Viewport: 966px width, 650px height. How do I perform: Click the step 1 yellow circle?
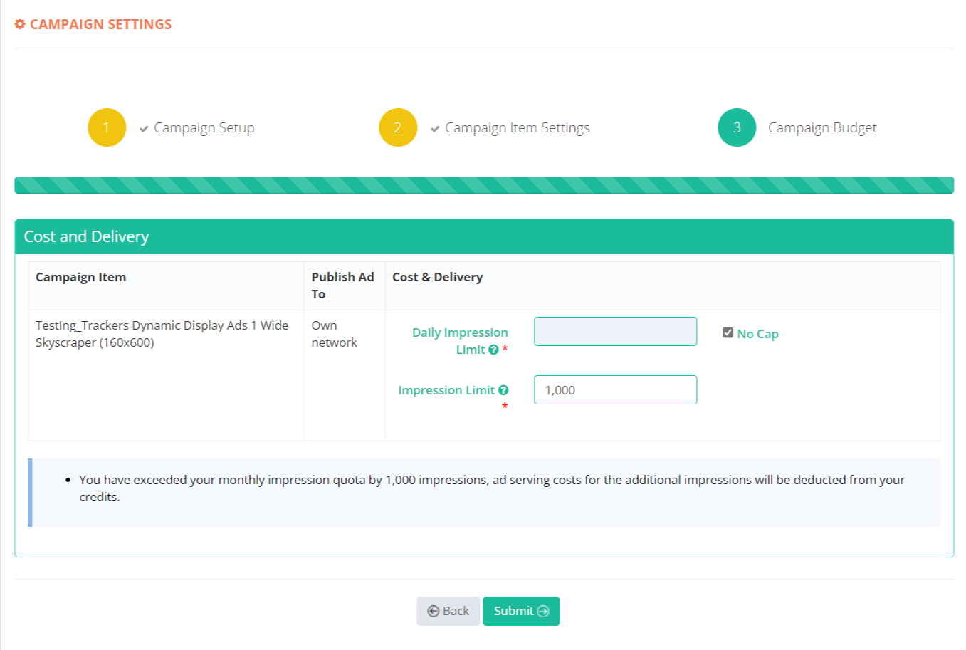107,127
